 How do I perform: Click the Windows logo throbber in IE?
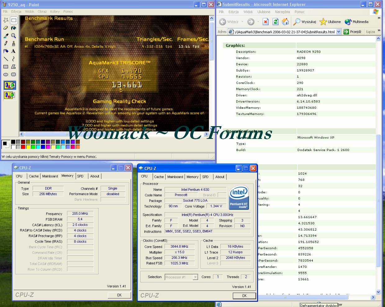pyautogui.click(x=375, y=12)
